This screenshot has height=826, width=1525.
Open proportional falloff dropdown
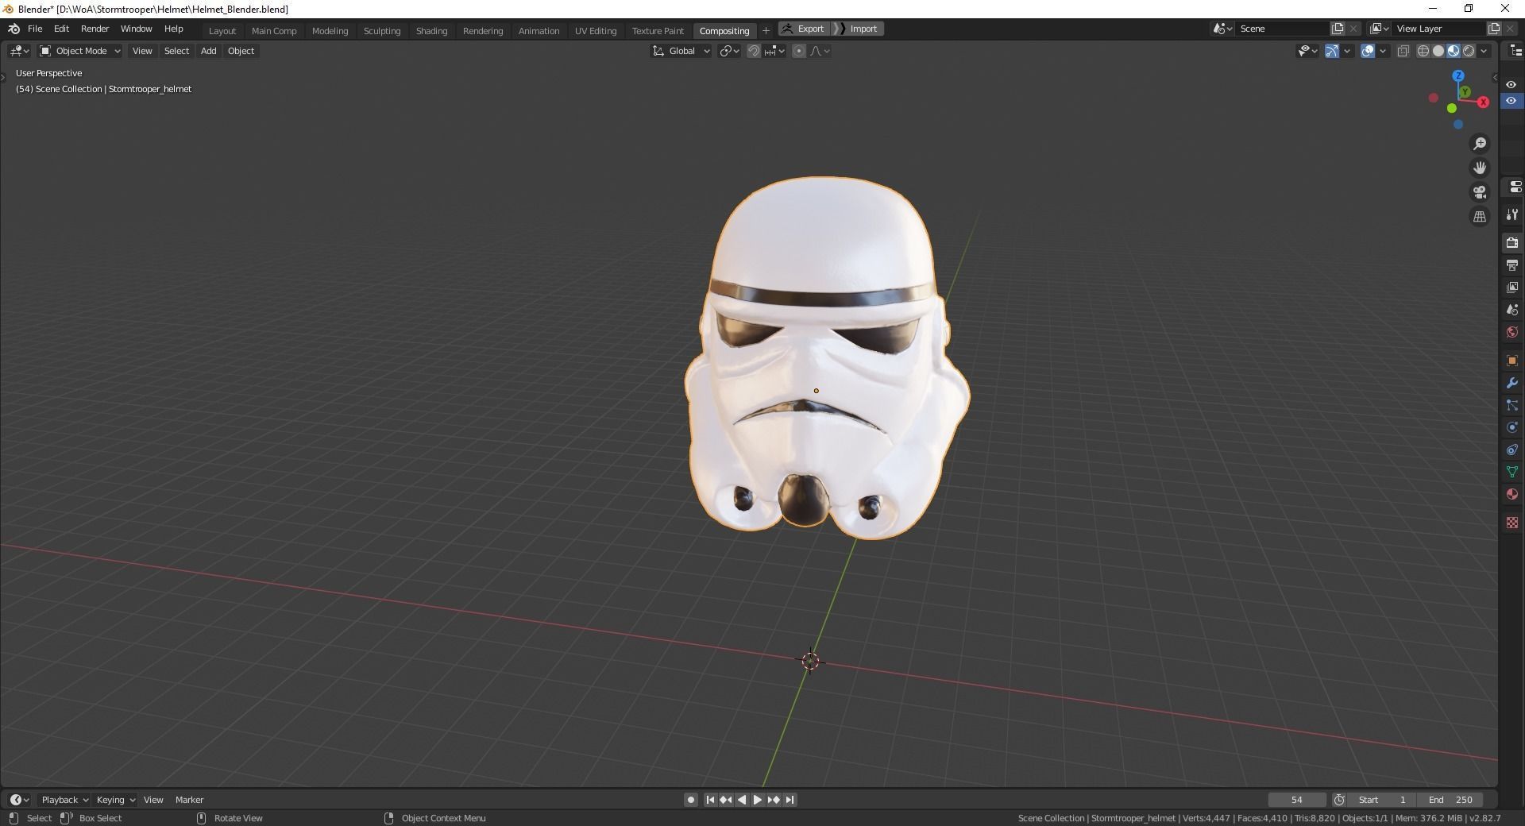click(820, 51)
